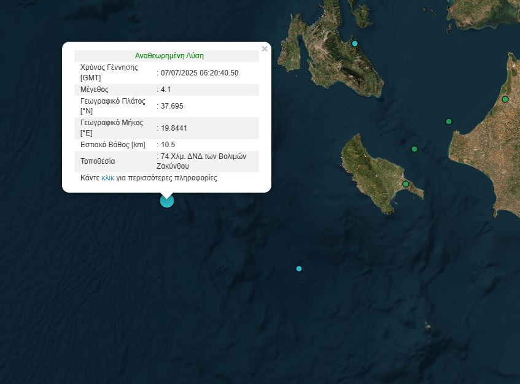Select the small cyan marker in open sea

point(299,269)
